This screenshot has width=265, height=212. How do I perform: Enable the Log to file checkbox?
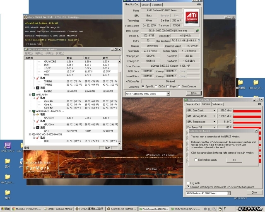(x=188, y=183)
